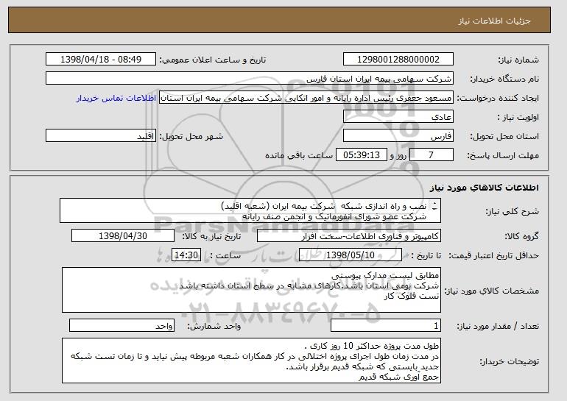This screenshot has width=567, height=401.
Task: Open the اطلاعات تماس خریدار link
Action: pyautogui.click(x=116, y=98)
